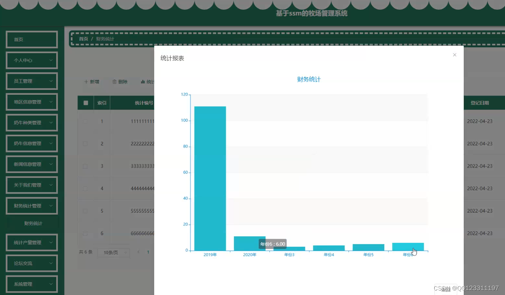Tick the checkbox for row 2
The image size is (505, 295).
[x=85, y=144]
